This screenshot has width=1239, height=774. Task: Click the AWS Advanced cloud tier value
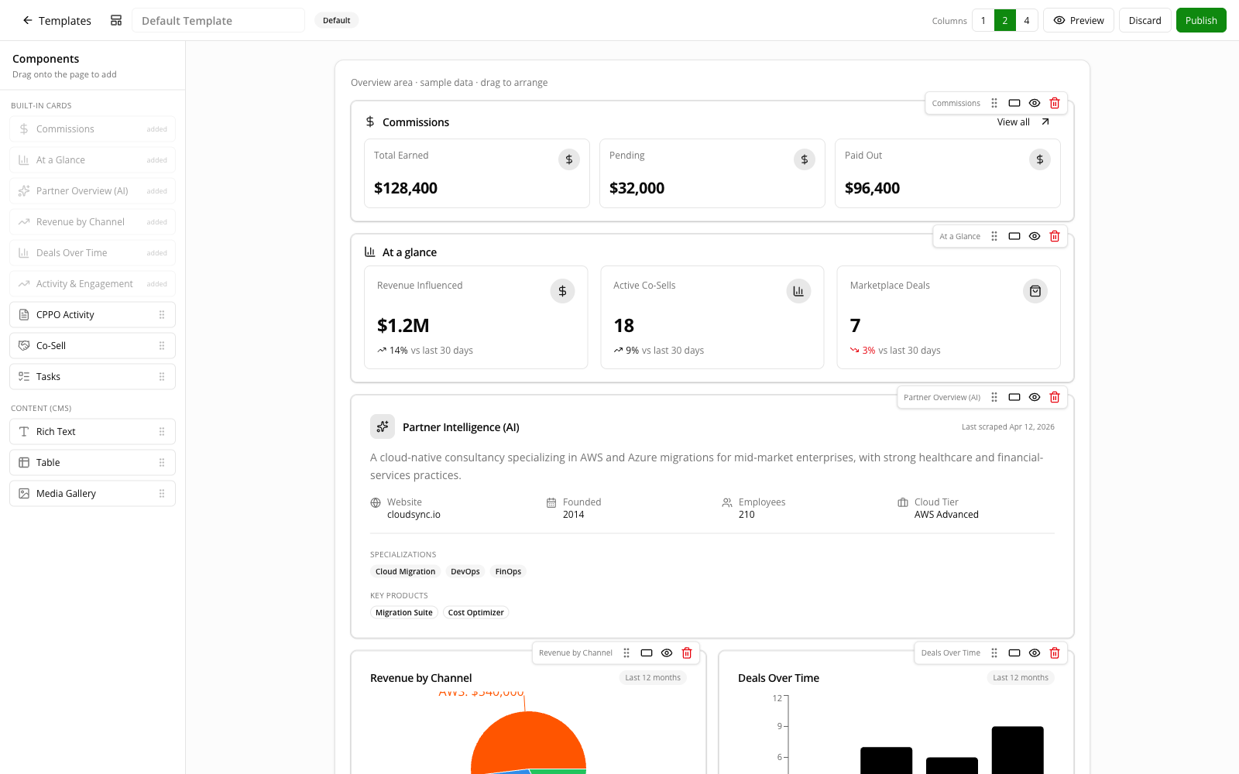(946, 515)
